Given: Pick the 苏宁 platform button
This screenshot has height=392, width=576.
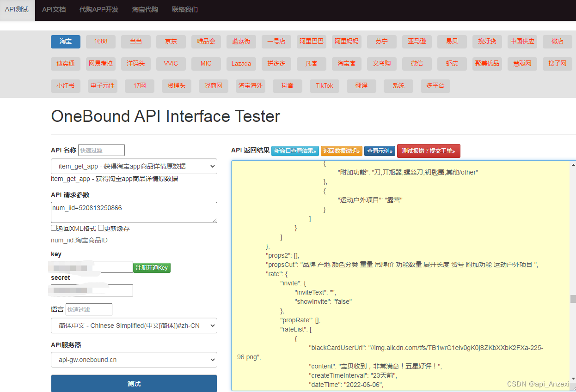Looking at the screenshot, I should (382, 42).
